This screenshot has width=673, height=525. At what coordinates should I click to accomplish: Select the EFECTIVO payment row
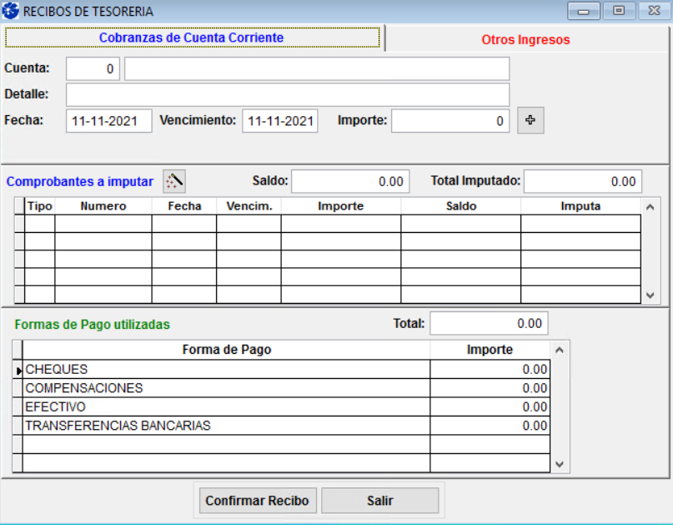coord(225,407)
